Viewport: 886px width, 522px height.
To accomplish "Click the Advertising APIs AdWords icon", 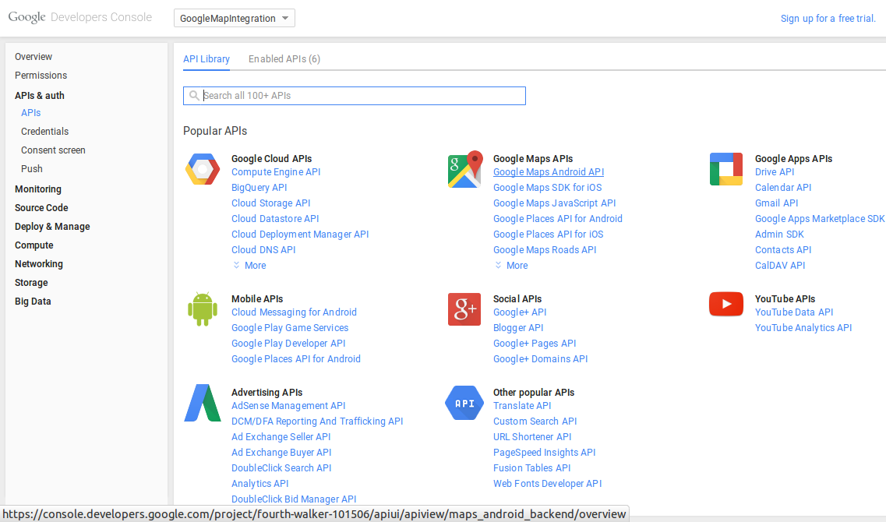I will (203, 403).
